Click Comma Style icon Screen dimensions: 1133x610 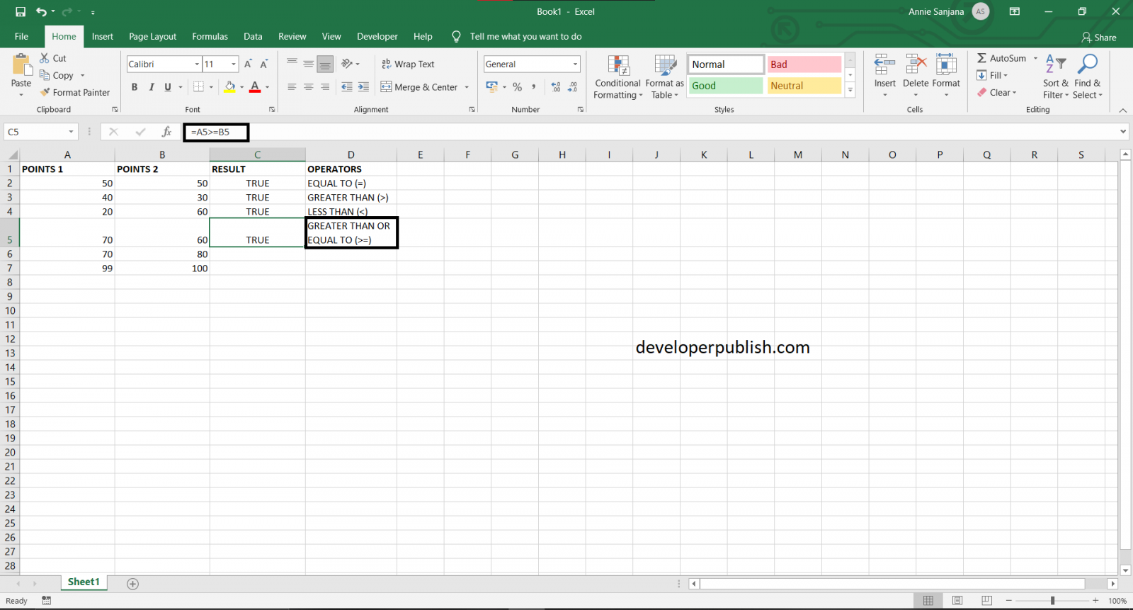(x=534, y=87)
